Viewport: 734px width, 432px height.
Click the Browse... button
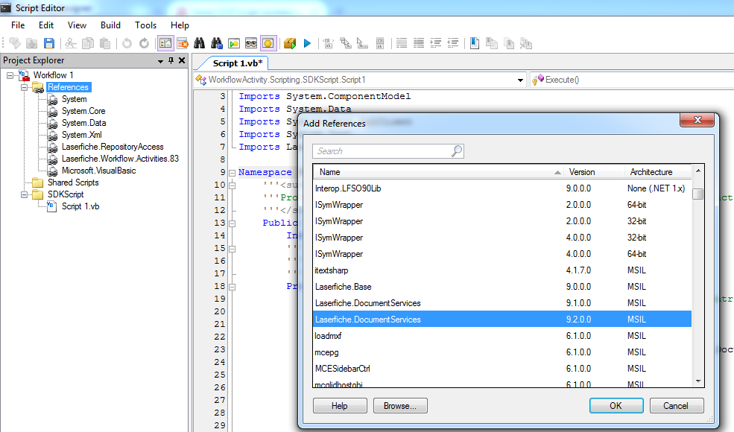coord(400,406)
